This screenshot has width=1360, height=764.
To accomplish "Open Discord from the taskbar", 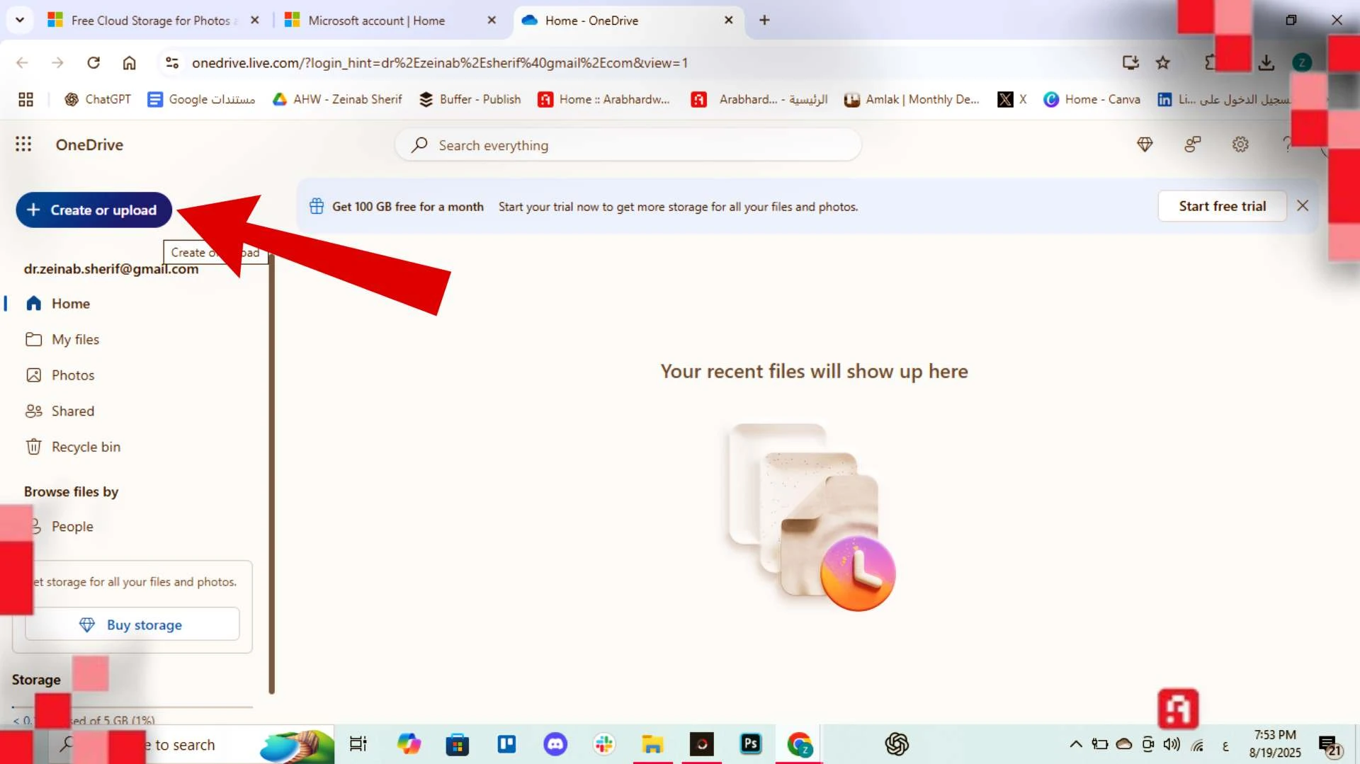I will coord(555,744).
